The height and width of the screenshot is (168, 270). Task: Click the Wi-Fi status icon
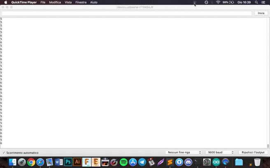(218, 2)
